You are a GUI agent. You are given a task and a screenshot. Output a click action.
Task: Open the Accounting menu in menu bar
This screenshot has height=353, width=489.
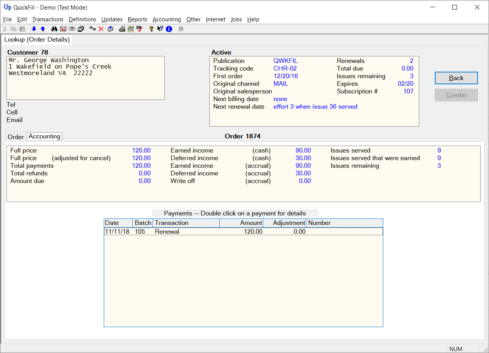click(x=167, y=19)
